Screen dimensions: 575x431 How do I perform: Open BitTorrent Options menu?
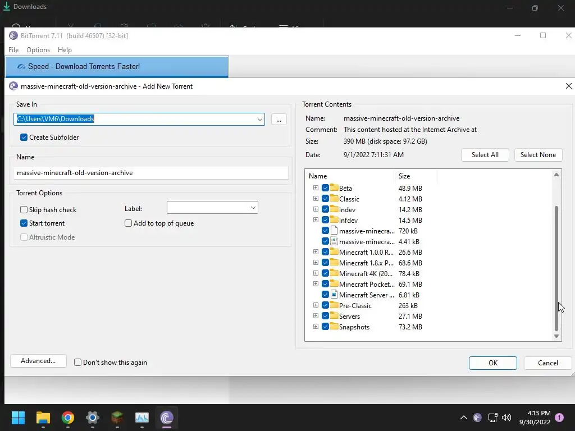point(38,50)
